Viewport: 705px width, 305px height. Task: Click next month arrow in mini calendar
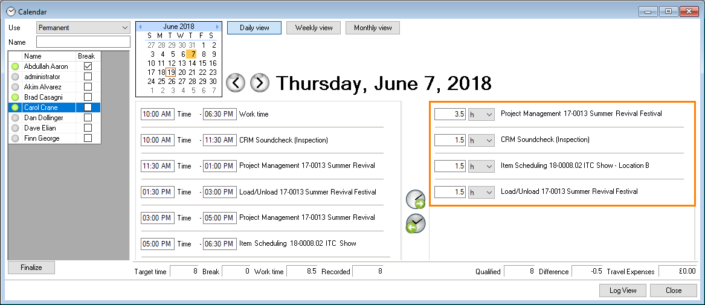coord(217,27)
